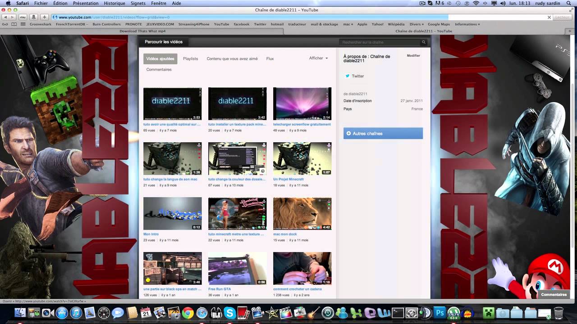Select the Playlists tab
The width and height of the screenshot is (577, 324).
(190, 58)
